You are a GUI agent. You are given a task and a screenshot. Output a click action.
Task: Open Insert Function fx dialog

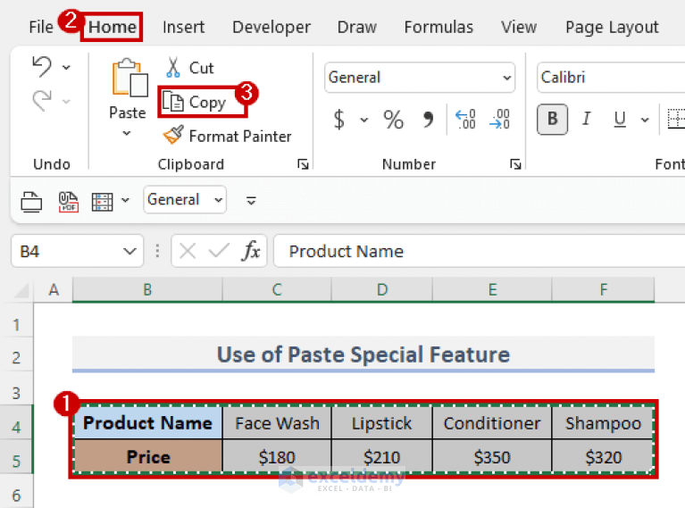point(251,251)
